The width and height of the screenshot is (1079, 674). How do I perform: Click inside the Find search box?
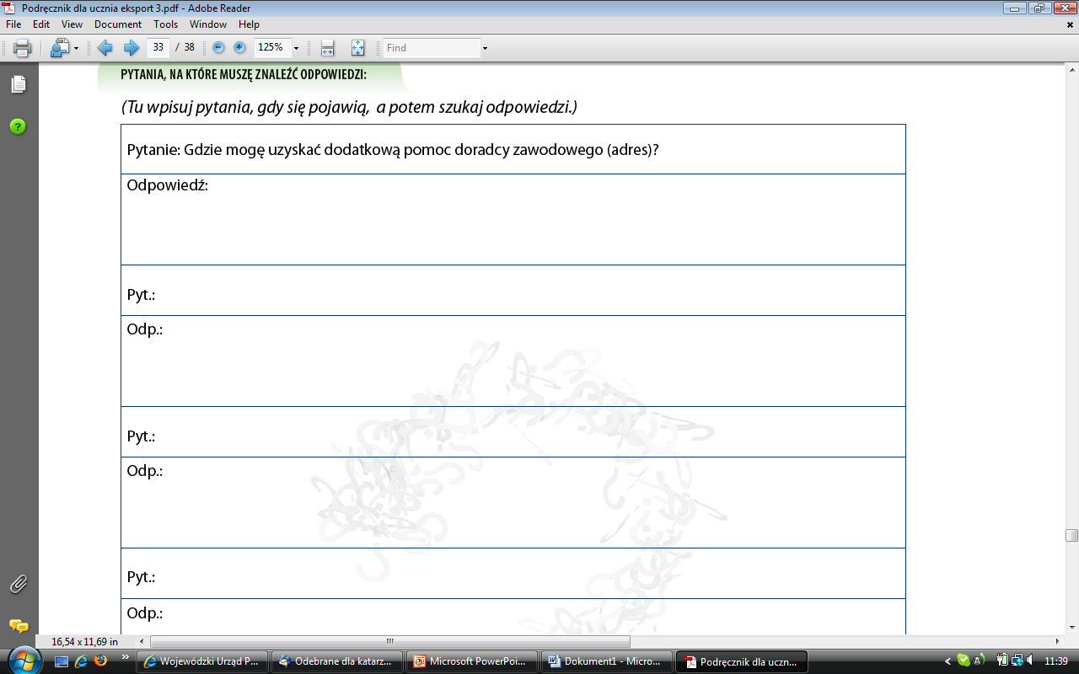432,48
